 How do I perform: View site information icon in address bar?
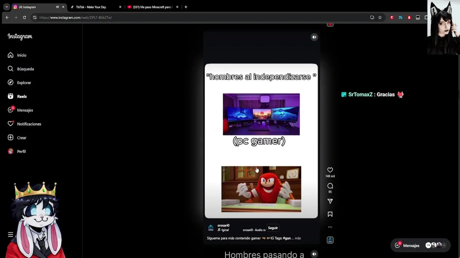pos(34,18)
